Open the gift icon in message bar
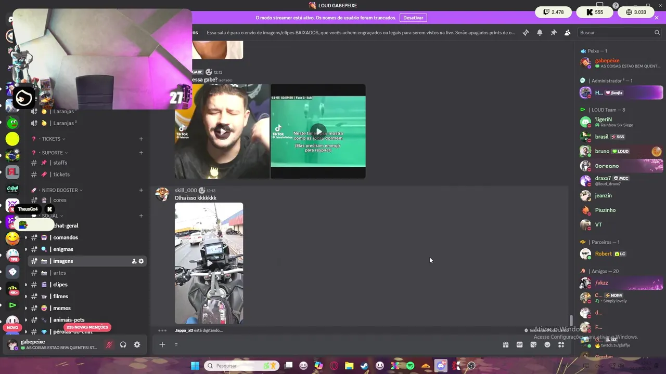The height and width of the screenshot is (374, 666). (x=505, y=344)
